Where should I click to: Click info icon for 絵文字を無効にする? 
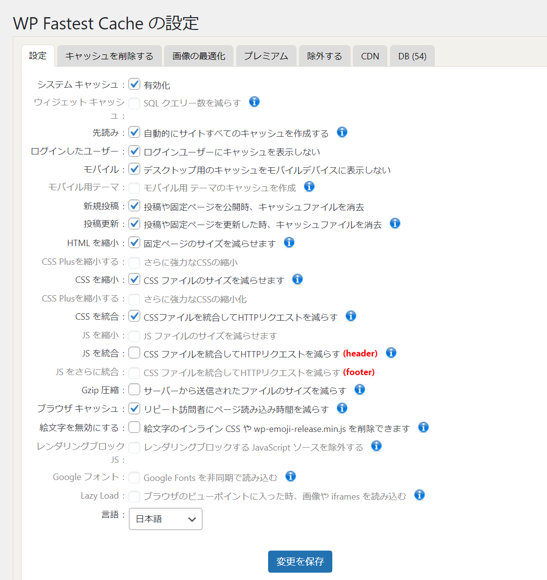pyautogui.click(x=423, y=428)
